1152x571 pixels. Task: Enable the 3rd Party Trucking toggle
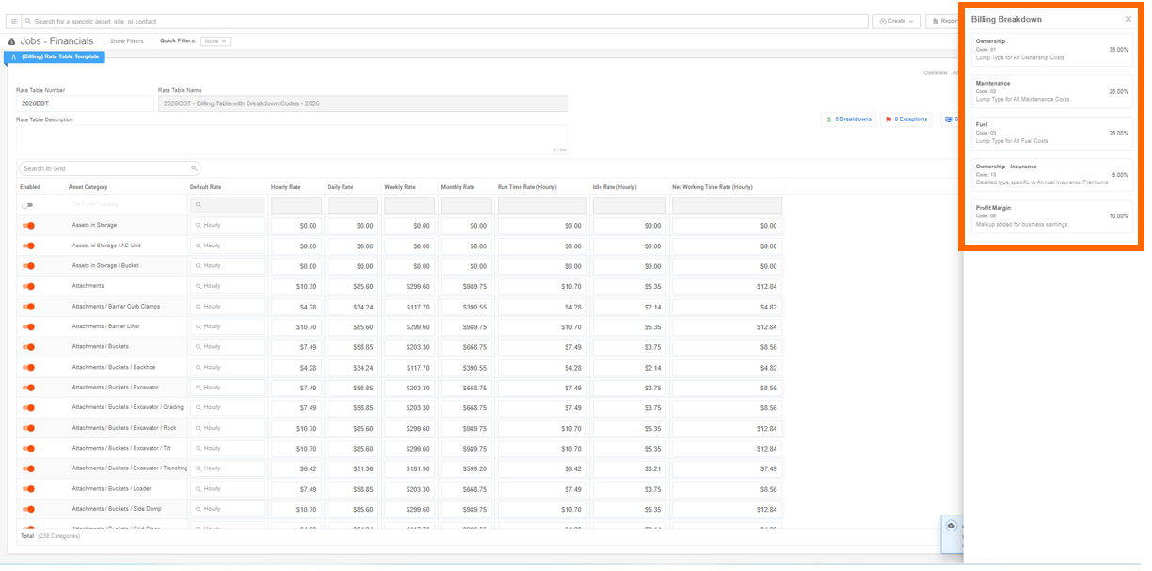coord(28,205)
